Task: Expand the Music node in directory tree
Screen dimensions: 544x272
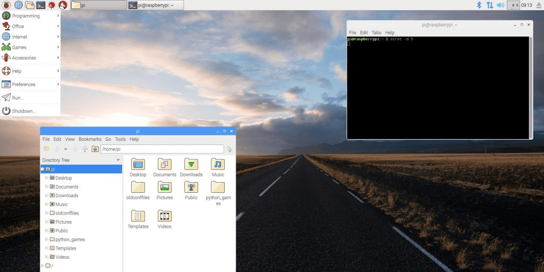Action: [x=47, y=205]
